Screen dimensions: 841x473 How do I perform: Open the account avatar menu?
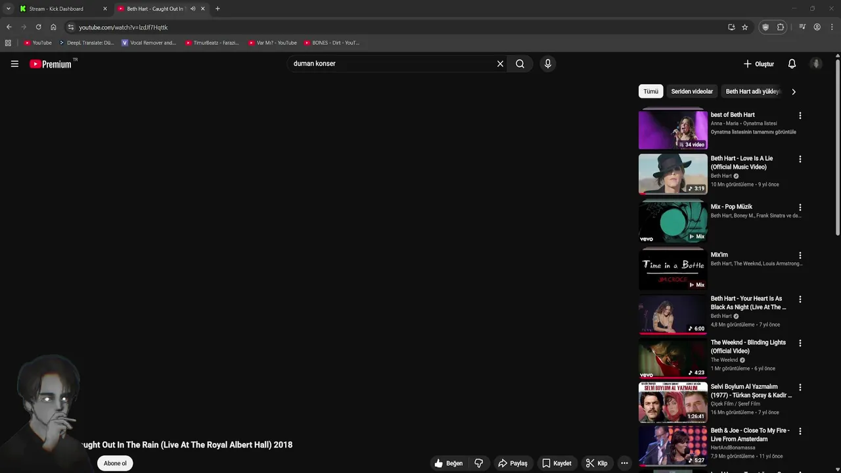tap(816, 64)
